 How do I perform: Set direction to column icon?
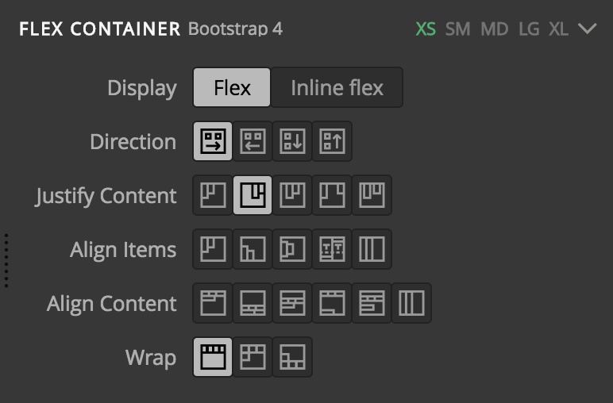[292, 141]
